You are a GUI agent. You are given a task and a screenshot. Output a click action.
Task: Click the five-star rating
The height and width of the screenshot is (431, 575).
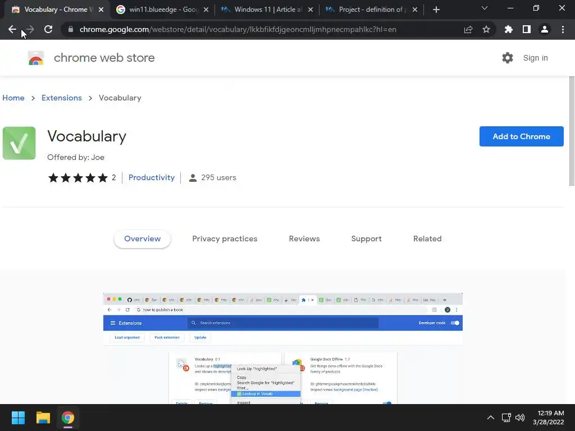(x=77, y=178)
